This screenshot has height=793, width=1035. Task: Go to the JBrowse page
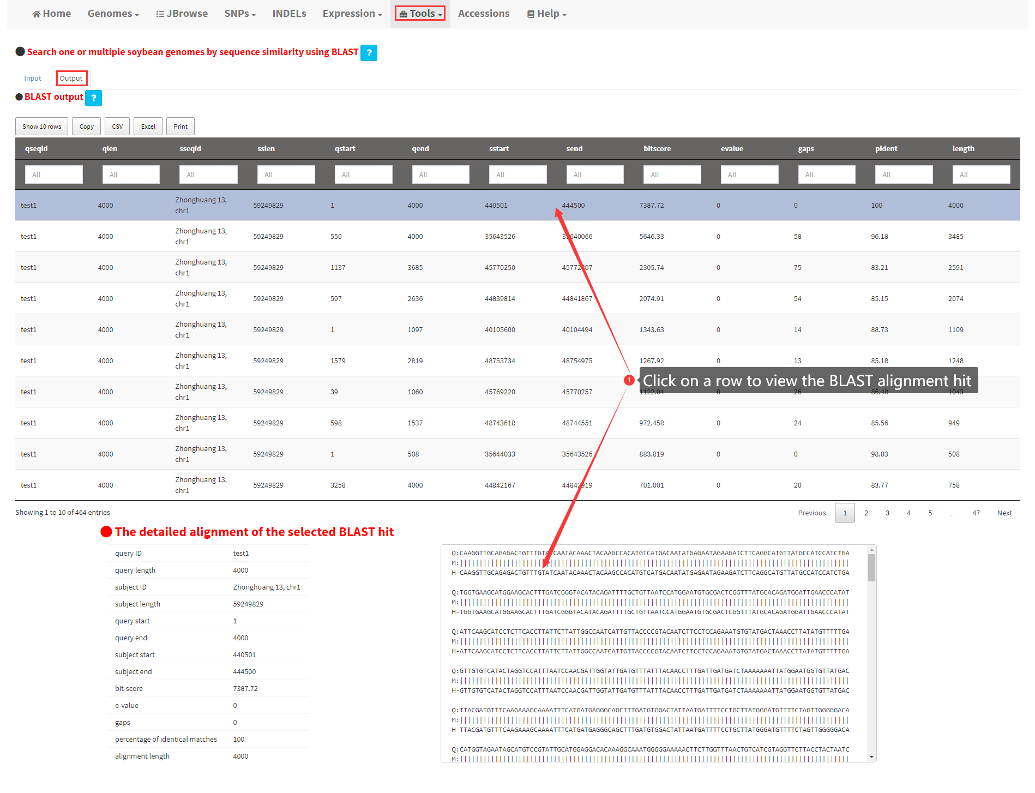pos(182,14)
